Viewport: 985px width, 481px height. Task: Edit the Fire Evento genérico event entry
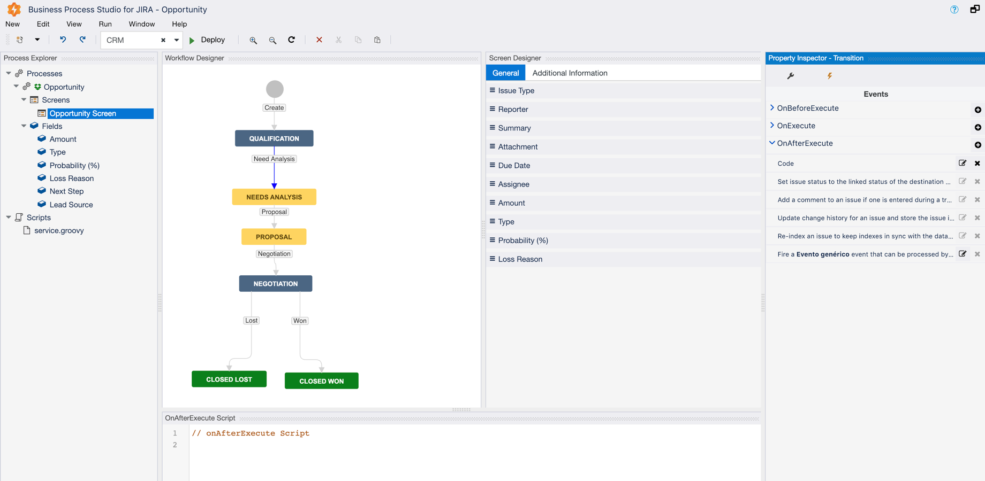pyautogui.click(x=963, y=254)
